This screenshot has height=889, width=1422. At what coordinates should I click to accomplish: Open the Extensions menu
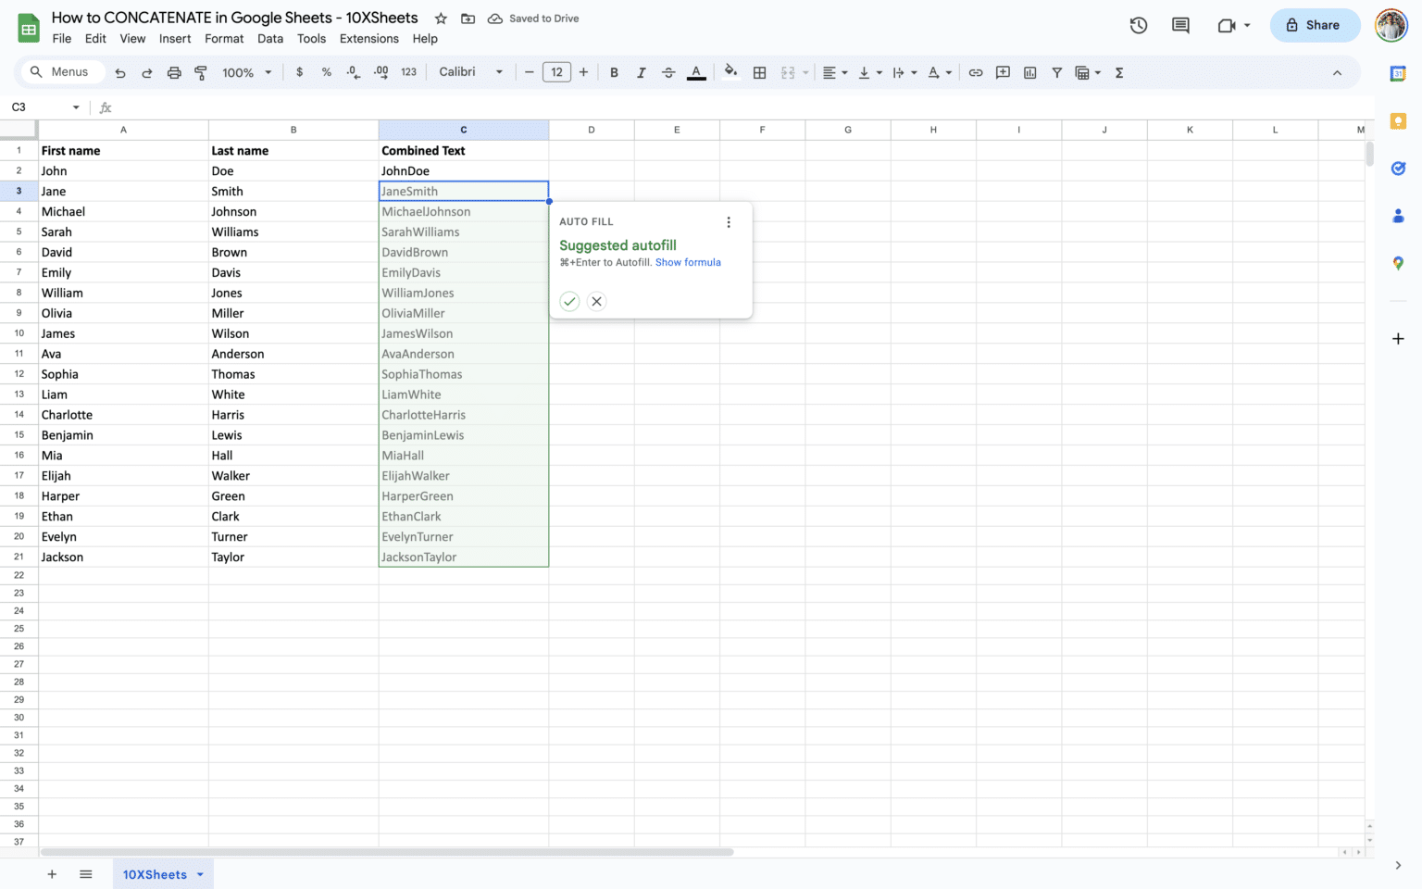(x=368, y=39)
